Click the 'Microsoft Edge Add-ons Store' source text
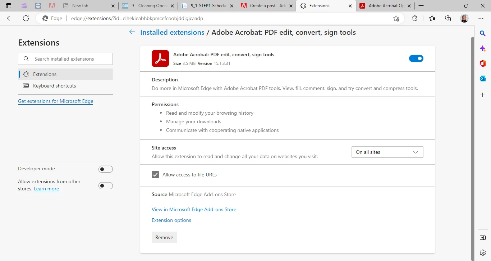The width and height of the screenshot is (491, 261). click(x=202, y=194)
